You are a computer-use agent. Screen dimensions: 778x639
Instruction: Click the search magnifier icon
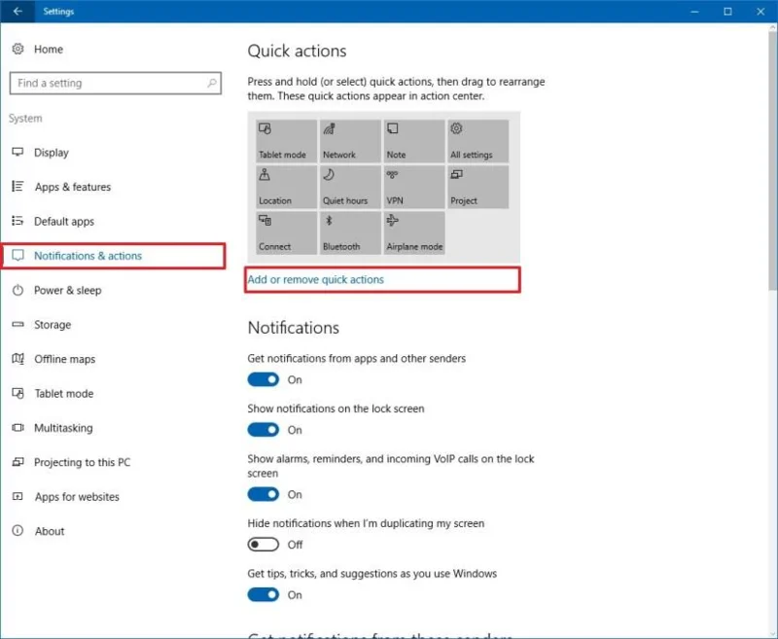[x=212, y=83]
